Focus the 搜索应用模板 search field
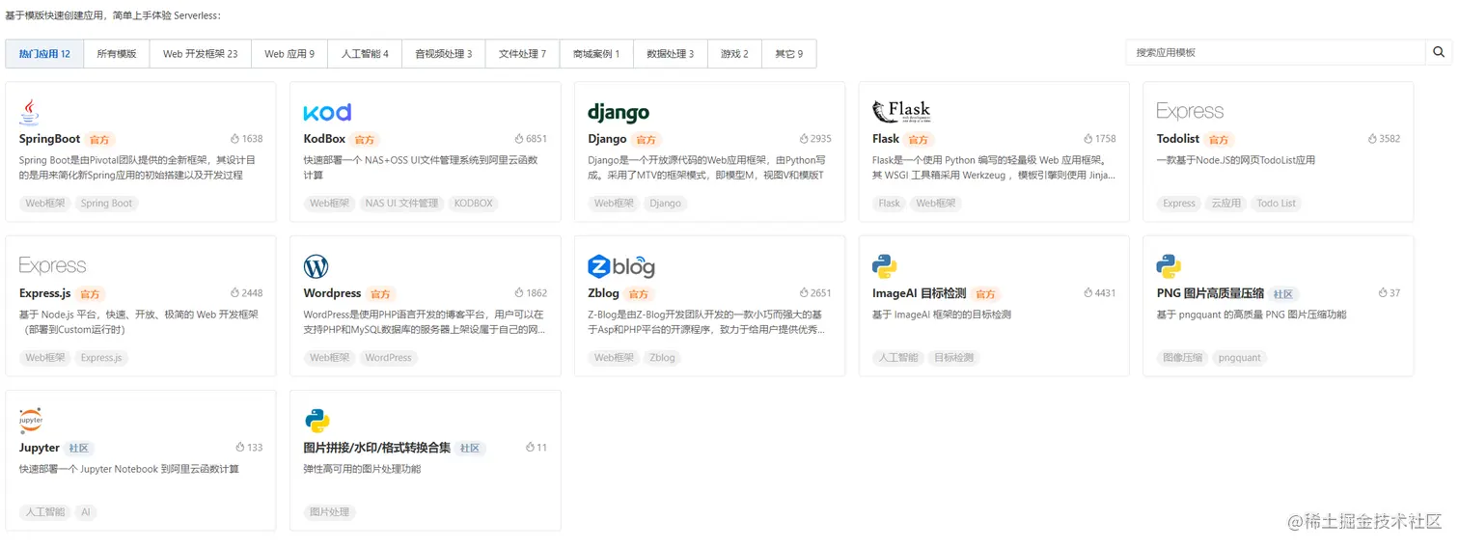Viewport: 1459px width, 548px height. (x=1276, y=52)
